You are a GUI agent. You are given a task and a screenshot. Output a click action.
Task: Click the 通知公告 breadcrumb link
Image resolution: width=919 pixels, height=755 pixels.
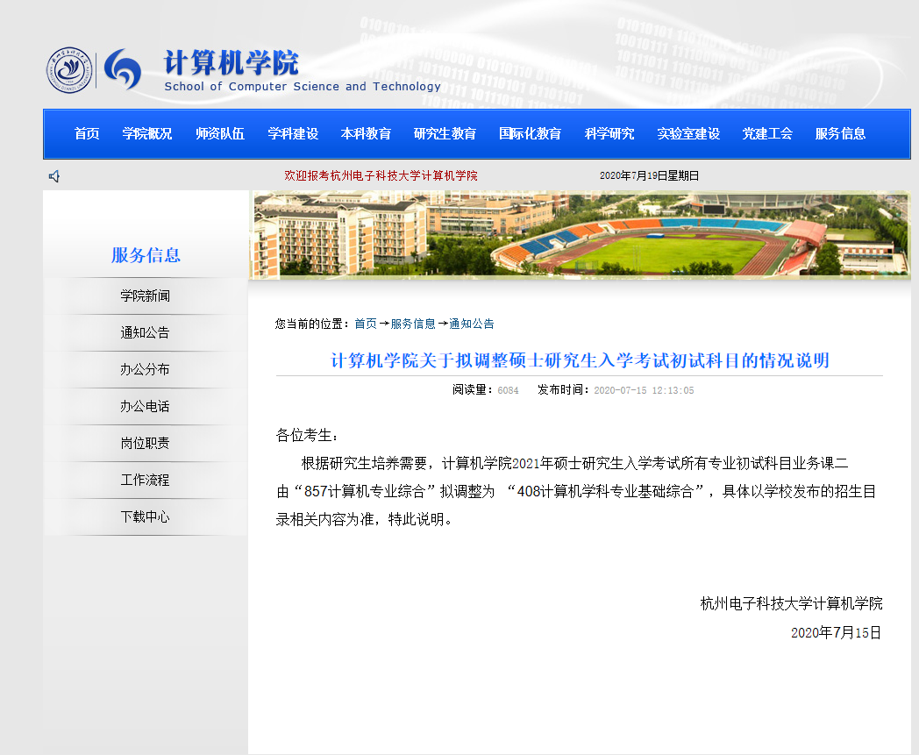(472, 324)
